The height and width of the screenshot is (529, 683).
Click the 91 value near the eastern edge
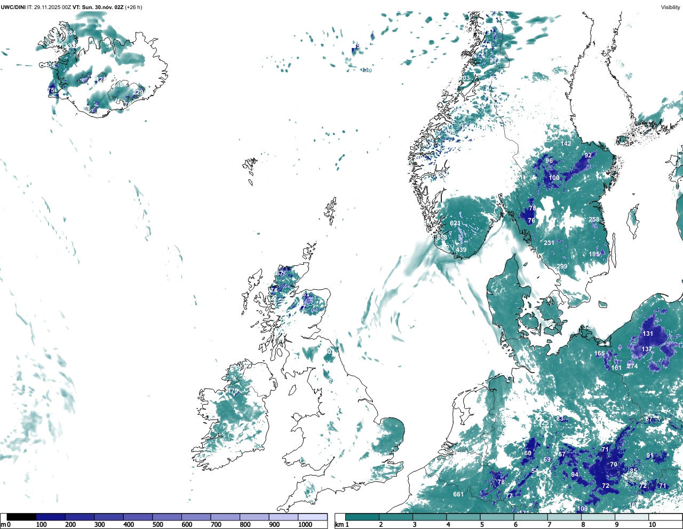click(x=650, y=455)
